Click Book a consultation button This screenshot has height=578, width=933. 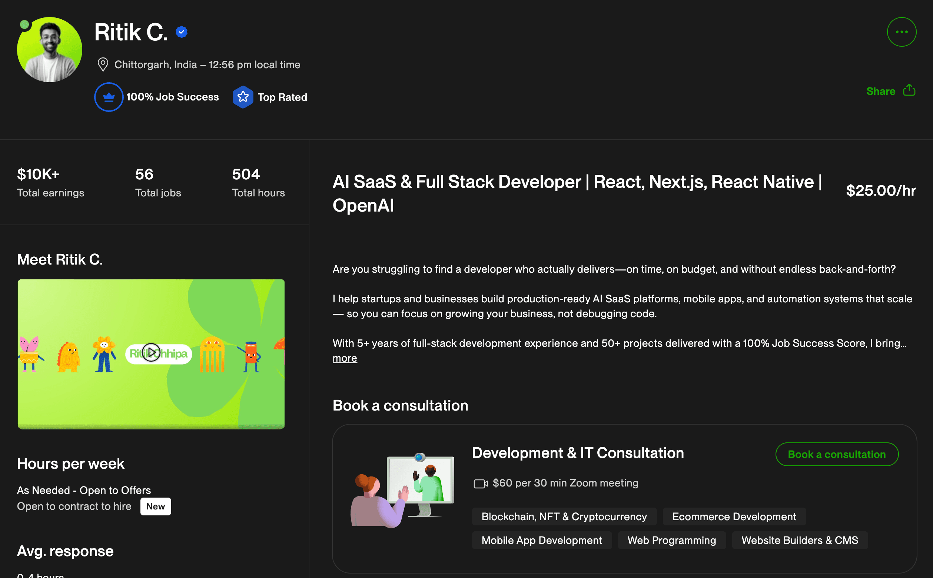[x=837, y=454]
